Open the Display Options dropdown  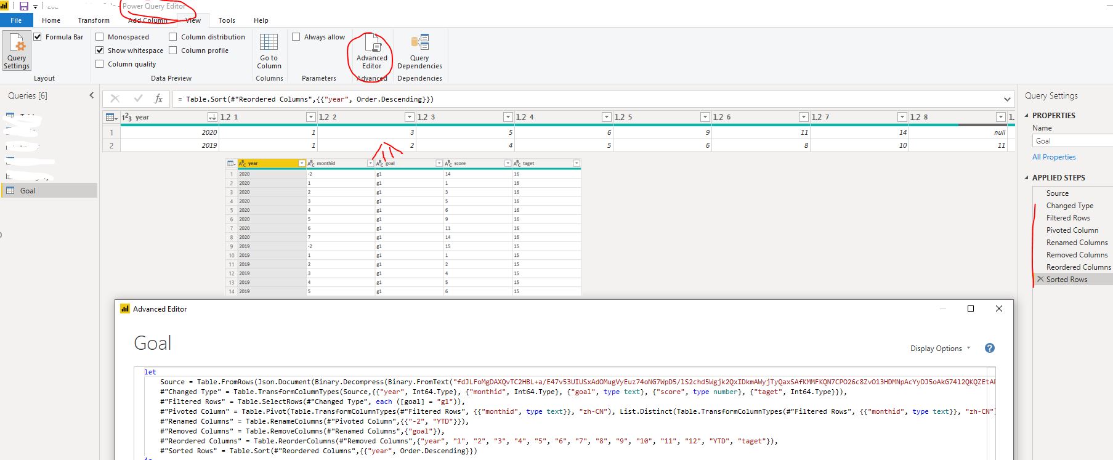(x=941, y=349)
